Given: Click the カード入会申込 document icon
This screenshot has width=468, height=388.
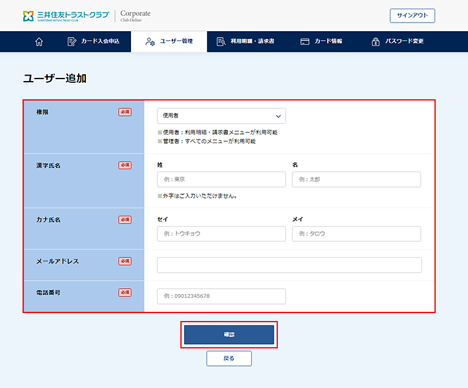Looking at the screenshot, I should coord(72,41).
